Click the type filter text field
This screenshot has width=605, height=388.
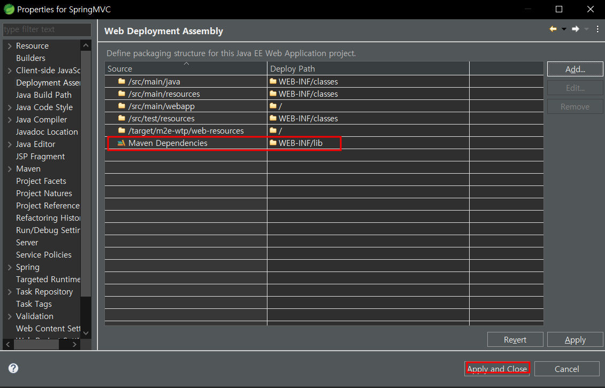click(x=47, y=29)
